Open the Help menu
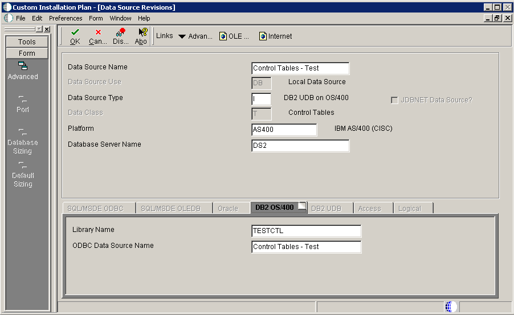The height and width of the screenshot is (315, 514). (x=144, y=18)
